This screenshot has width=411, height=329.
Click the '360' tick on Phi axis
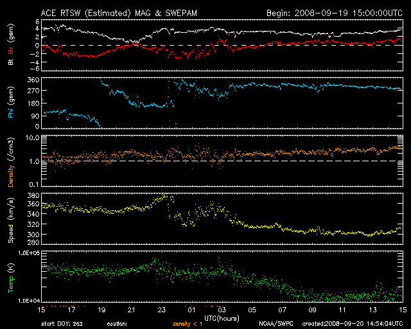33,80
